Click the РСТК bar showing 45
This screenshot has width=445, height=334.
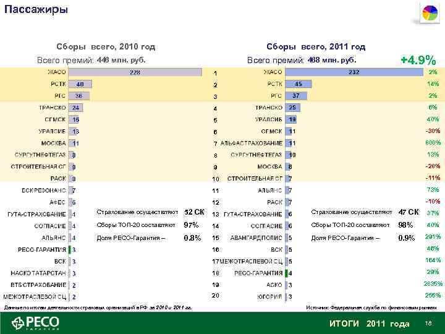[x=299, y=84]
